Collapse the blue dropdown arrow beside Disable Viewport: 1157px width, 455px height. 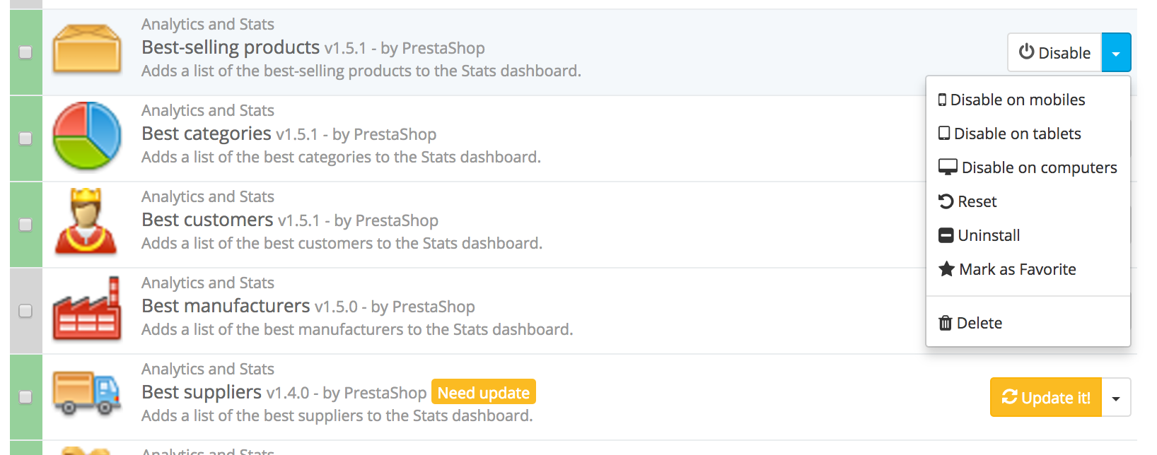click(x=1116, y=52)
